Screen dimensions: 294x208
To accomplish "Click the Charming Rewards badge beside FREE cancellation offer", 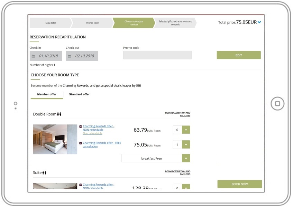I will (81, 143).
